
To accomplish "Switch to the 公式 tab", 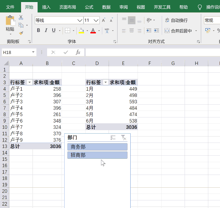I will 89,7.
